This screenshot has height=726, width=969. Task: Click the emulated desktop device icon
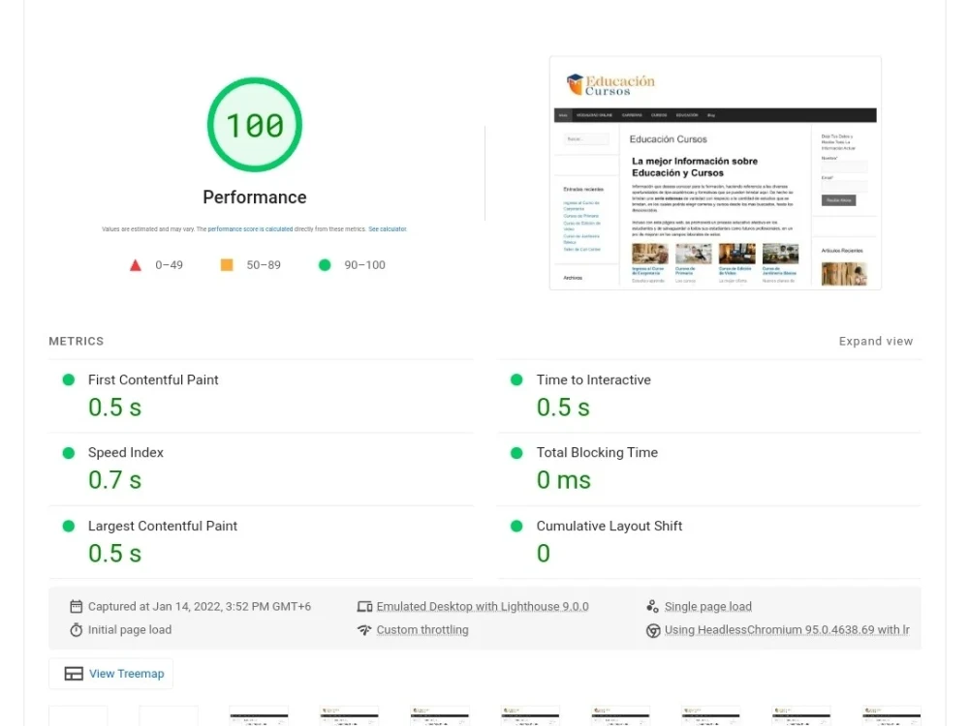tap(364, 606)
